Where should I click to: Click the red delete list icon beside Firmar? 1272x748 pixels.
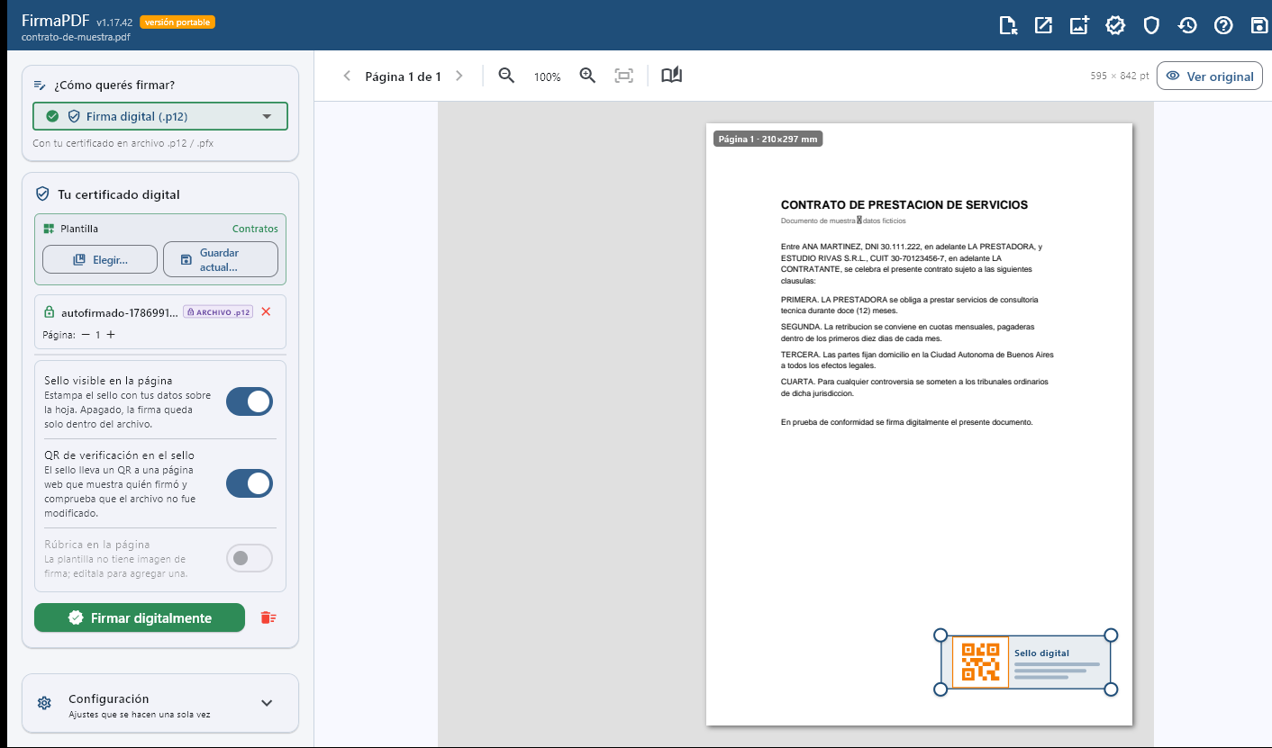(267, 617)
